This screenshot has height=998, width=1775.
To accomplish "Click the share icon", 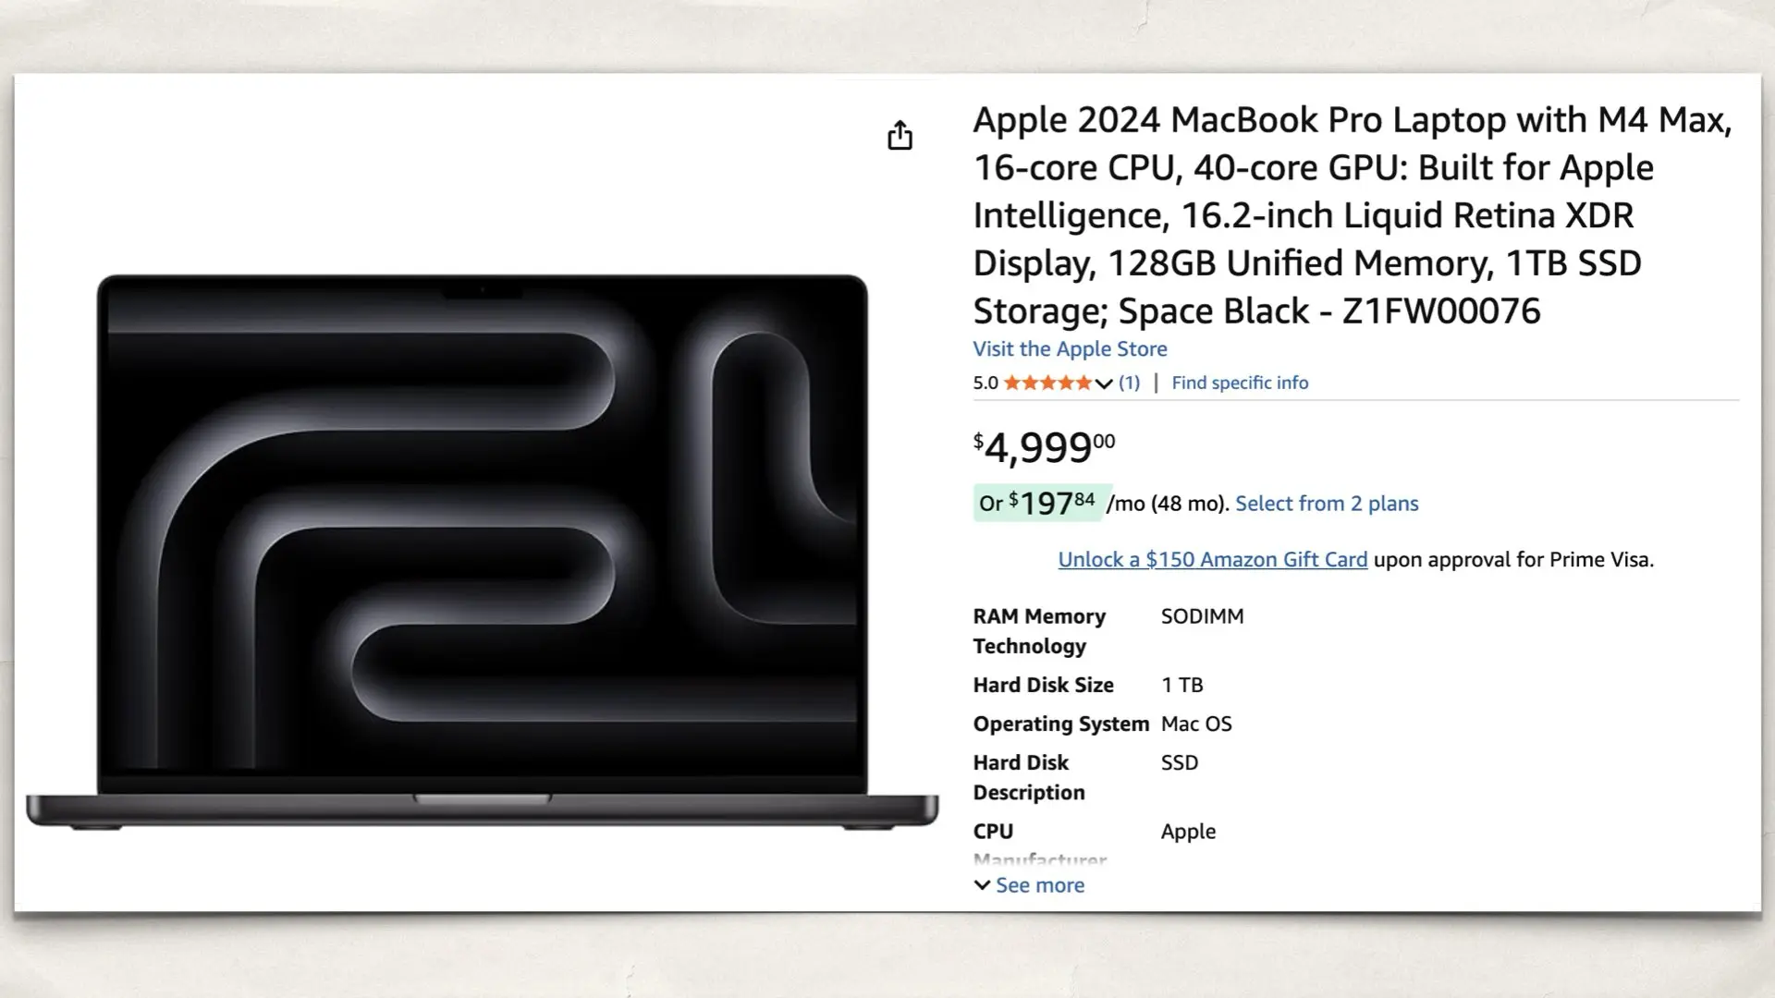I will coord(900,135).
